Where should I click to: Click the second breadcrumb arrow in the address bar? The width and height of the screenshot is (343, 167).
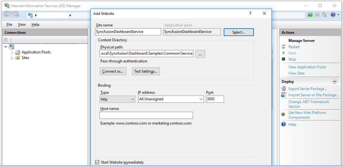pos(70,15)
